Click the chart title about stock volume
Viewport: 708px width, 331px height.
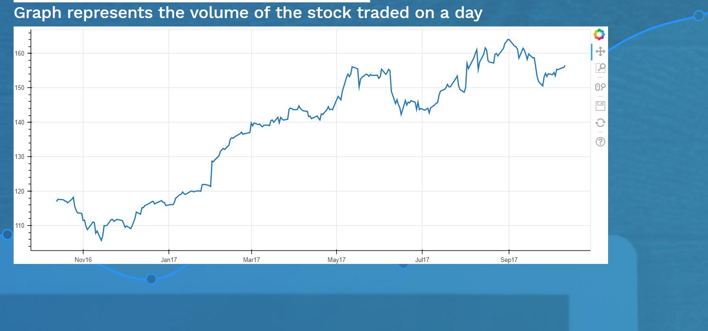248,13
